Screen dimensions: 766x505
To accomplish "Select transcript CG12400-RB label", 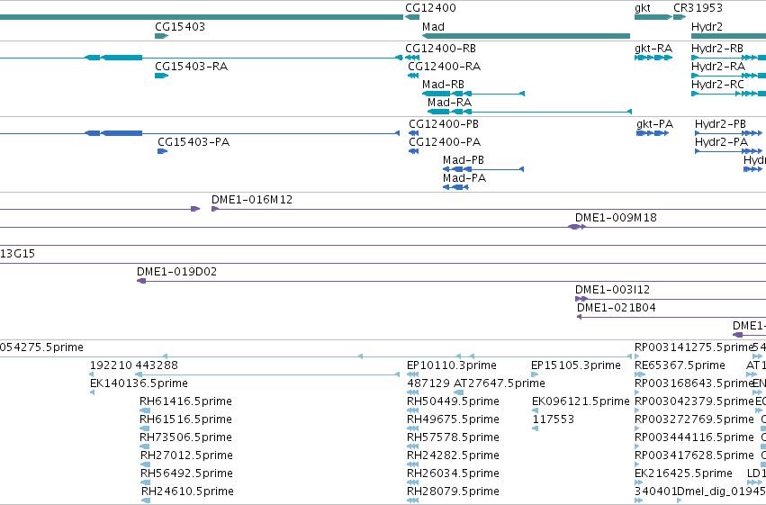I will coord(440,49).
